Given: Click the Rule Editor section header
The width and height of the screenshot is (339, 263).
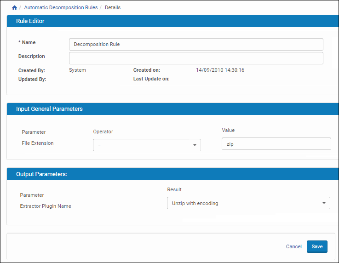Looking at the screenshot, I should click(x=30, y=21).
